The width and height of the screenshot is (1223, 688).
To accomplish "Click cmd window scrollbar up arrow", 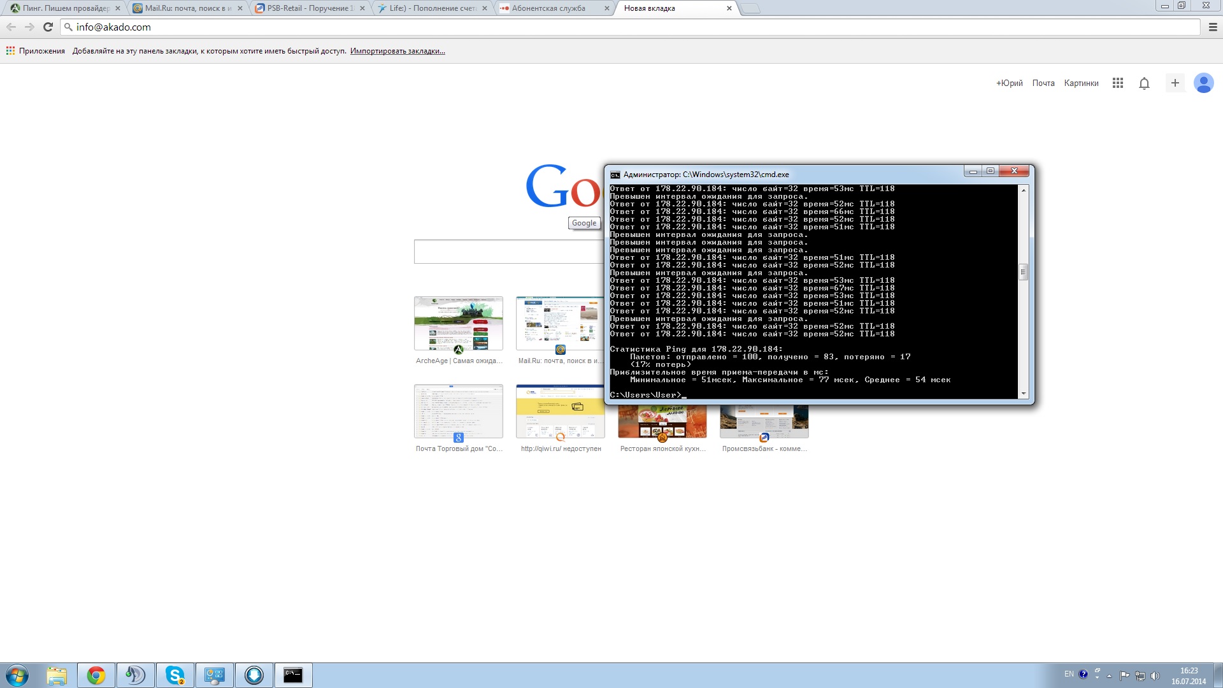I will pos(1024,190).
